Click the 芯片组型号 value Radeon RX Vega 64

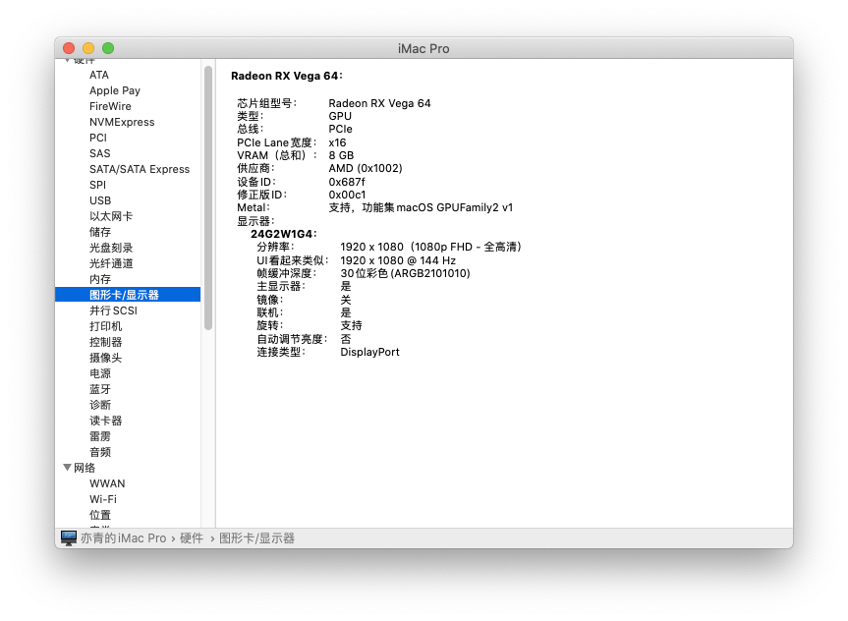pos(379,103)
